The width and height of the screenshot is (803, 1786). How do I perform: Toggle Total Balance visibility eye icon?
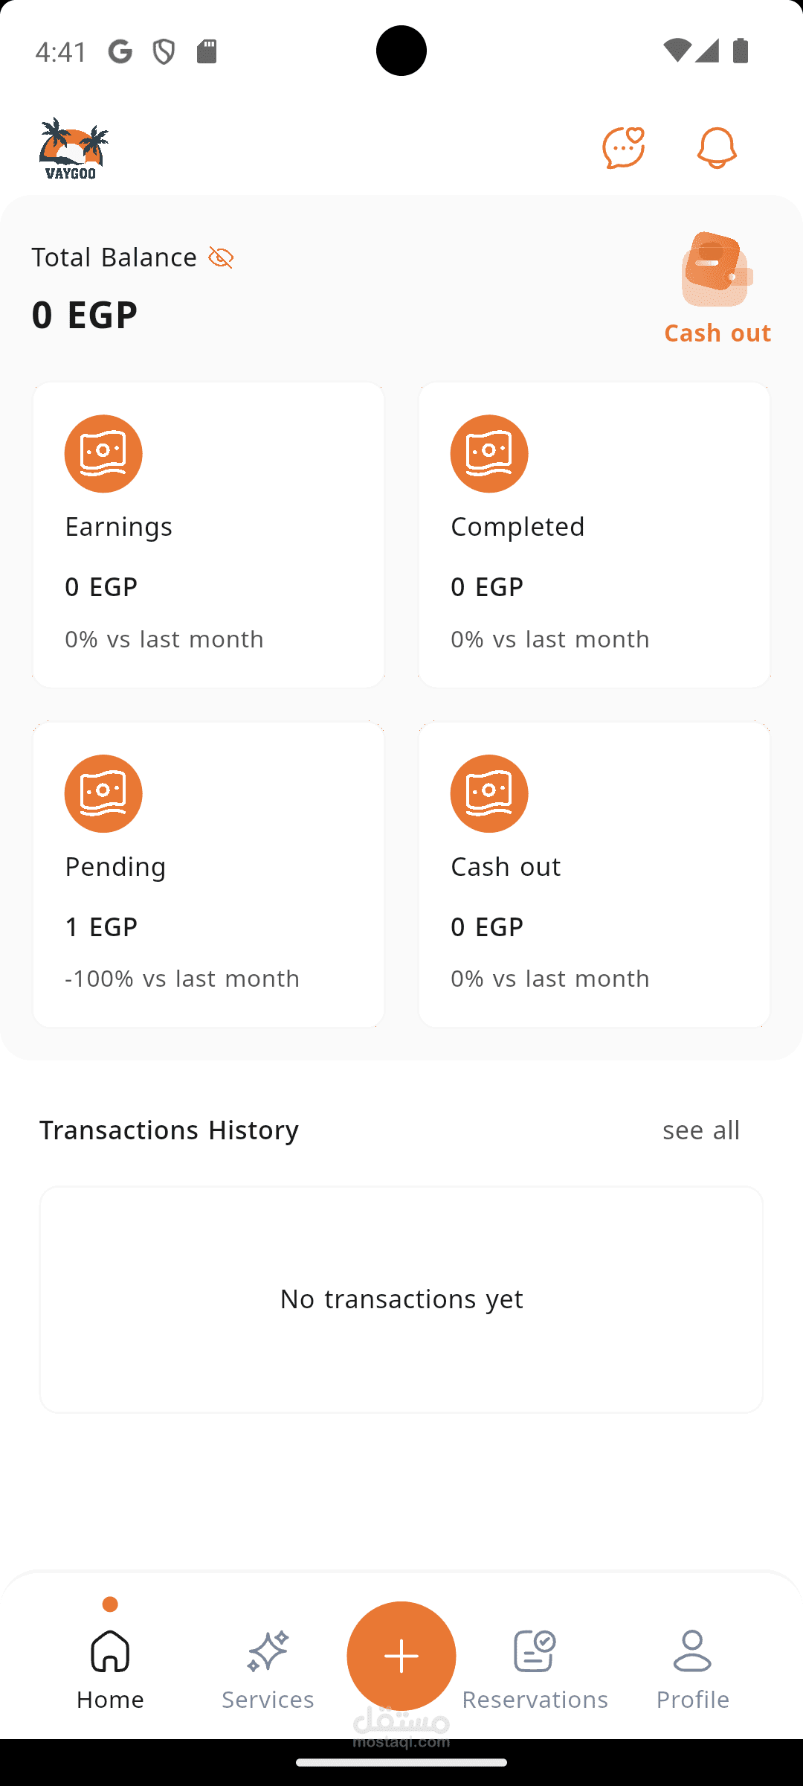(x=221, y=257)
